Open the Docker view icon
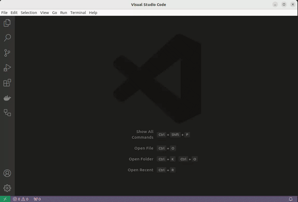The width and height of the screenshot is (298, 202). [x=7, y=98]
